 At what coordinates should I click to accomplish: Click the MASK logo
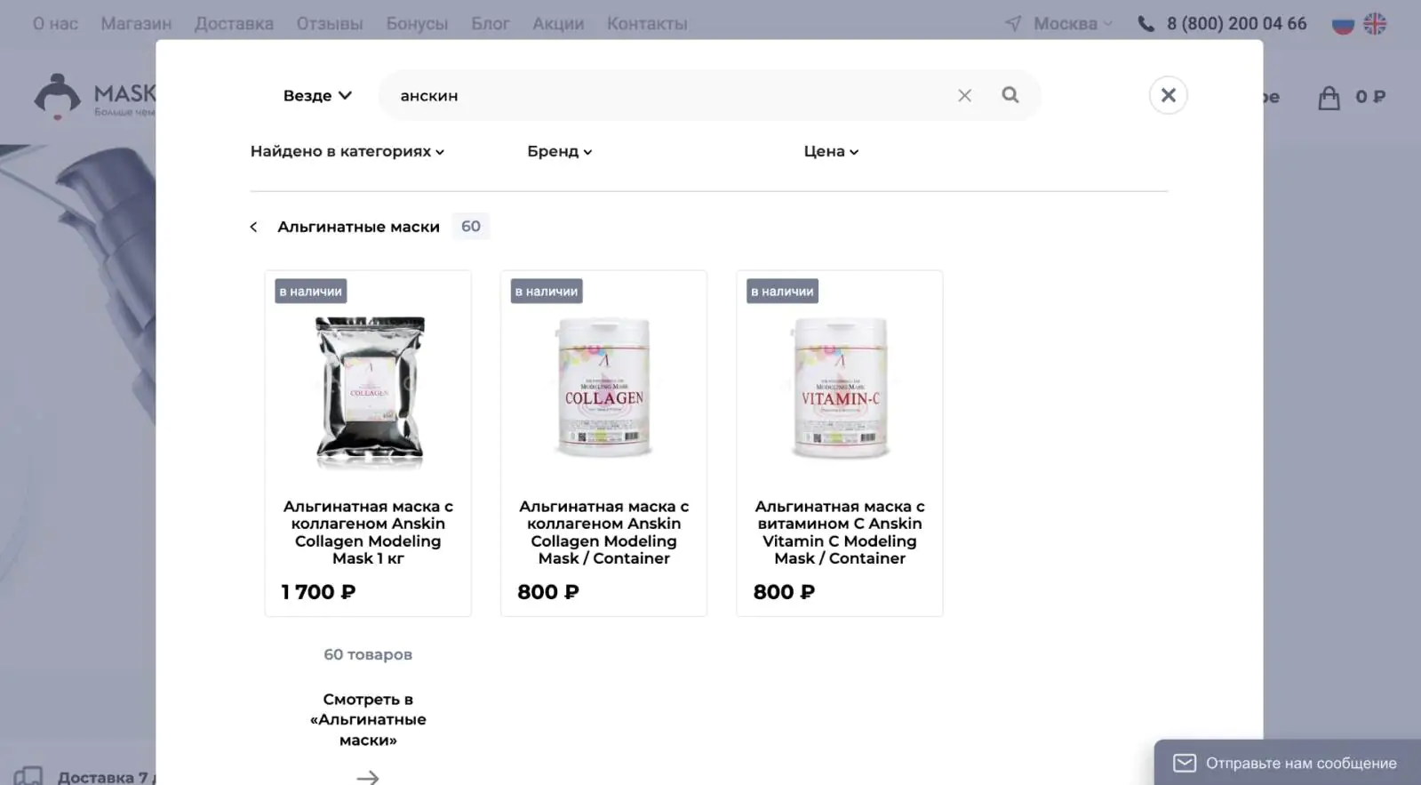(95, 97)
